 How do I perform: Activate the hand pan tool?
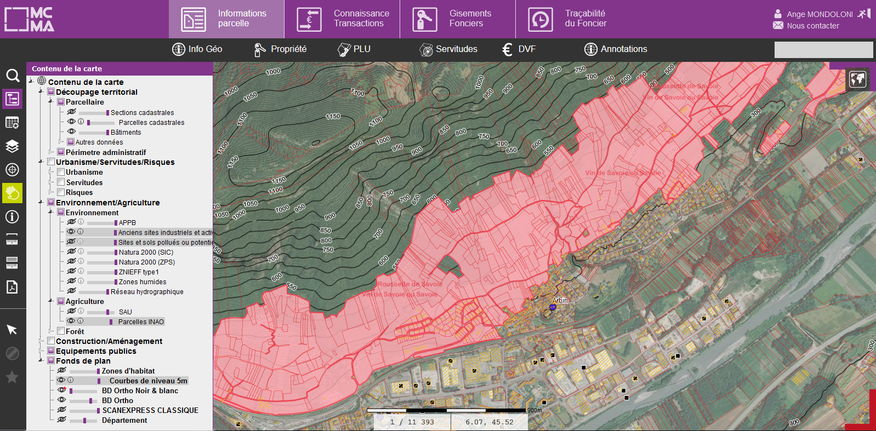click(x=12, y=193)
